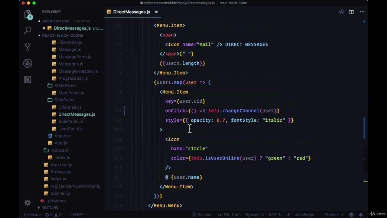The image size is (387, 218).
Task: Select JavaScript language mode
Action: click(x=305, y=215)
